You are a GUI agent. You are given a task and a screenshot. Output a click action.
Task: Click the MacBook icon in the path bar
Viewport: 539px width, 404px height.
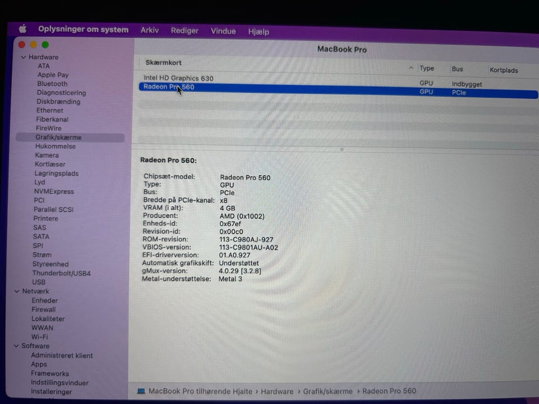[141, 391]
